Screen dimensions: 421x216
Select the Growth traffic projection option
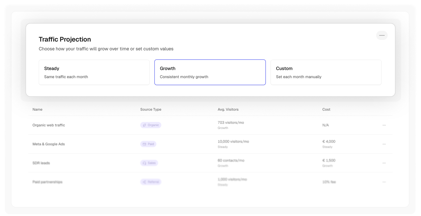point(210,72)
